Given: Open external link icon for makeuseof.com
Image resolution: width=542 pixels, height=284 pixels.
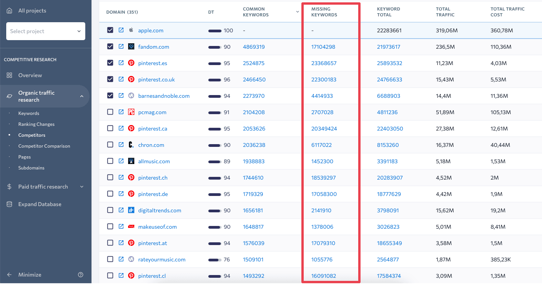Looking at the screenshot, I should 121,227.
